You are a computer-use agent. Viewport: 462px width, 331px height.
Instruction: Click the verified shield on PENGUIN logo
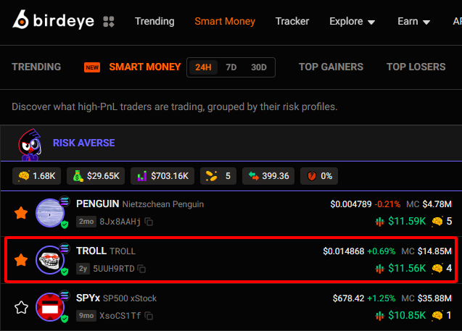pos(65,225)
